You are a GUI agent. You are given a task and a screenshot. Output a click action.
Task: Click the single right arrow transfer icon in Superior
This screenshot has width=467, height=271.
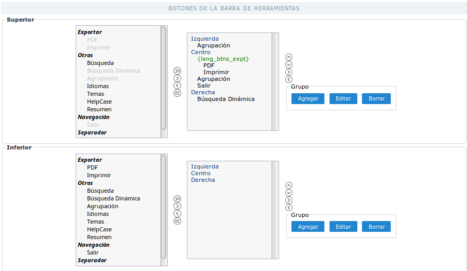pos(178,78)
